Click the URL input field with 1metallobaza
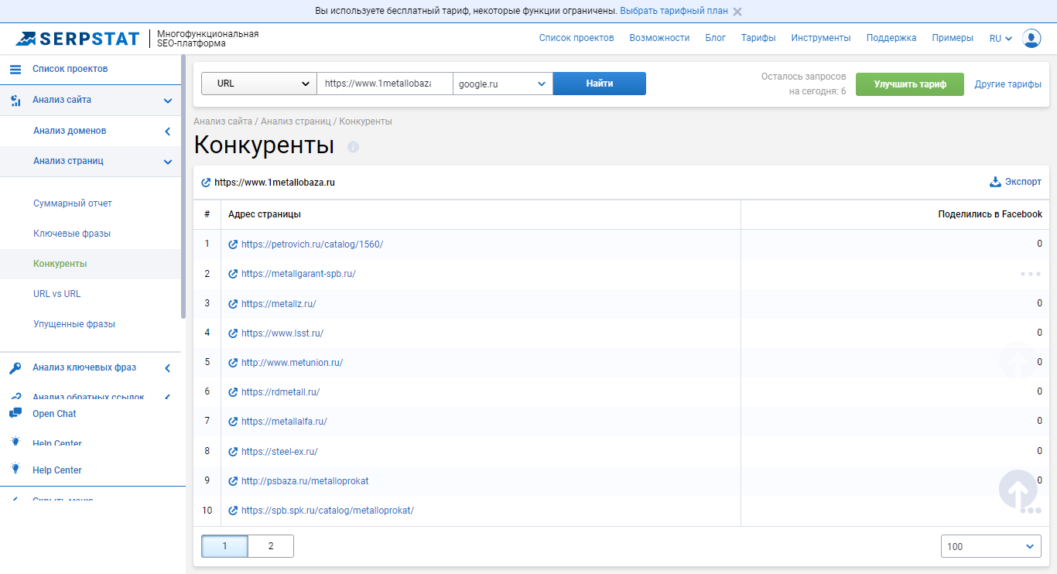 click(x=385, y=84)
